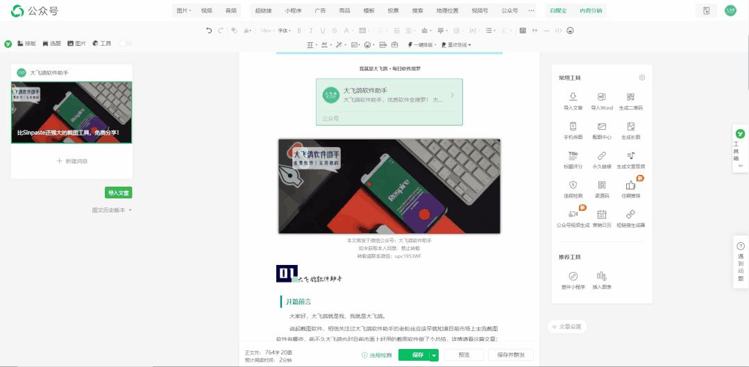This screenshot has width=749, height=367.
Task: Open the more options ellipsis menu
Action: coord(532,10)
